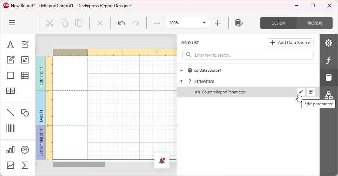The height and width of the screenshot is (176, 338).
Task: Click the Paste clipboard icon
Action: [x=79, y=23]
